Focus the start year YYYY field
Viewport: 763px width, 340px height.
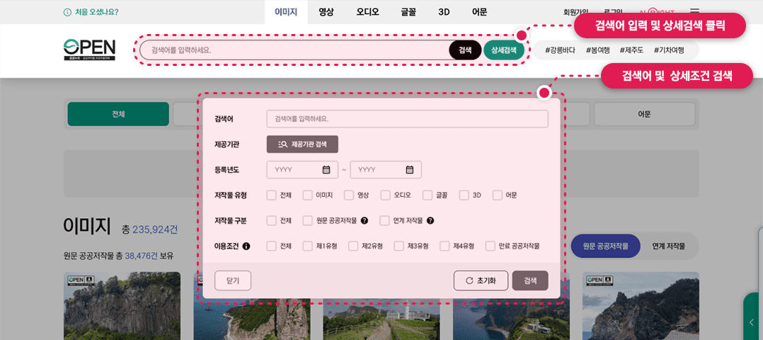302,169
